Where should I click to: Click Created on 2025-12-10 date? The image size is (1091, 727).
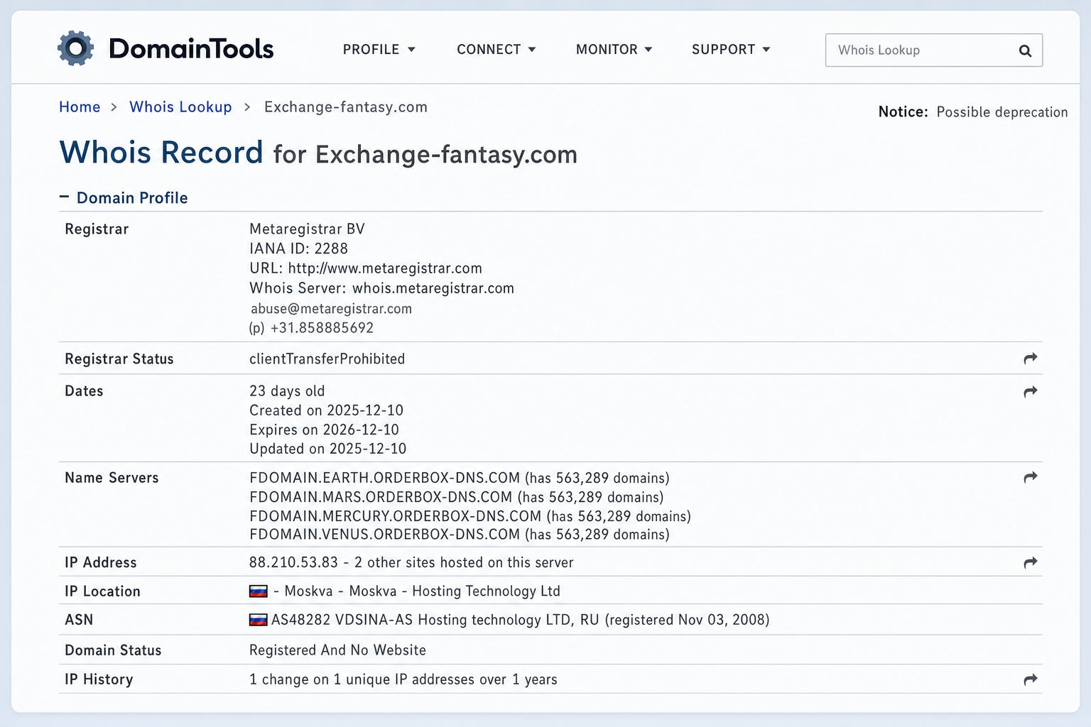(x=326, y=410)
